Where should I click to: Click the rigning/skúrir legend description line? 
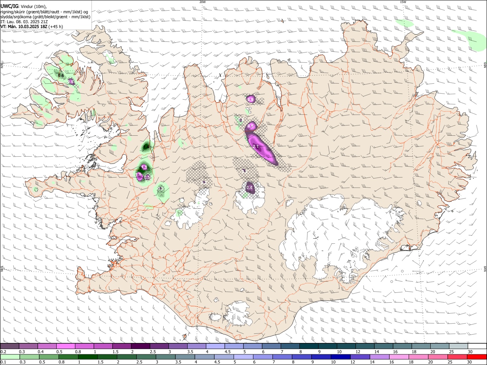44,12
